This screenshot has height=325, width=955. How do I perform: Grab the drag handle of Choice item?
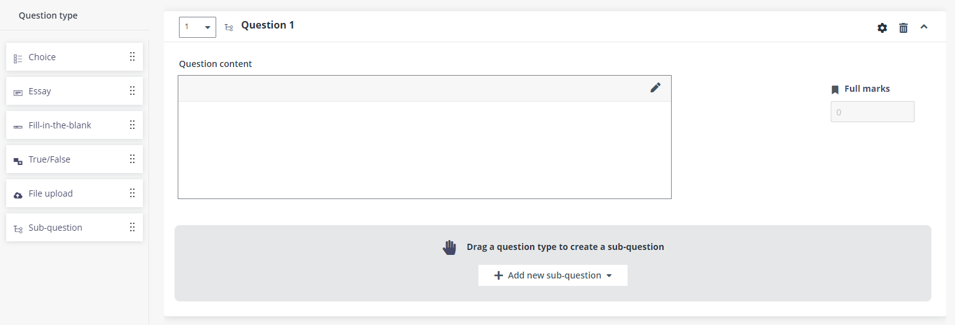click(132, 56)
